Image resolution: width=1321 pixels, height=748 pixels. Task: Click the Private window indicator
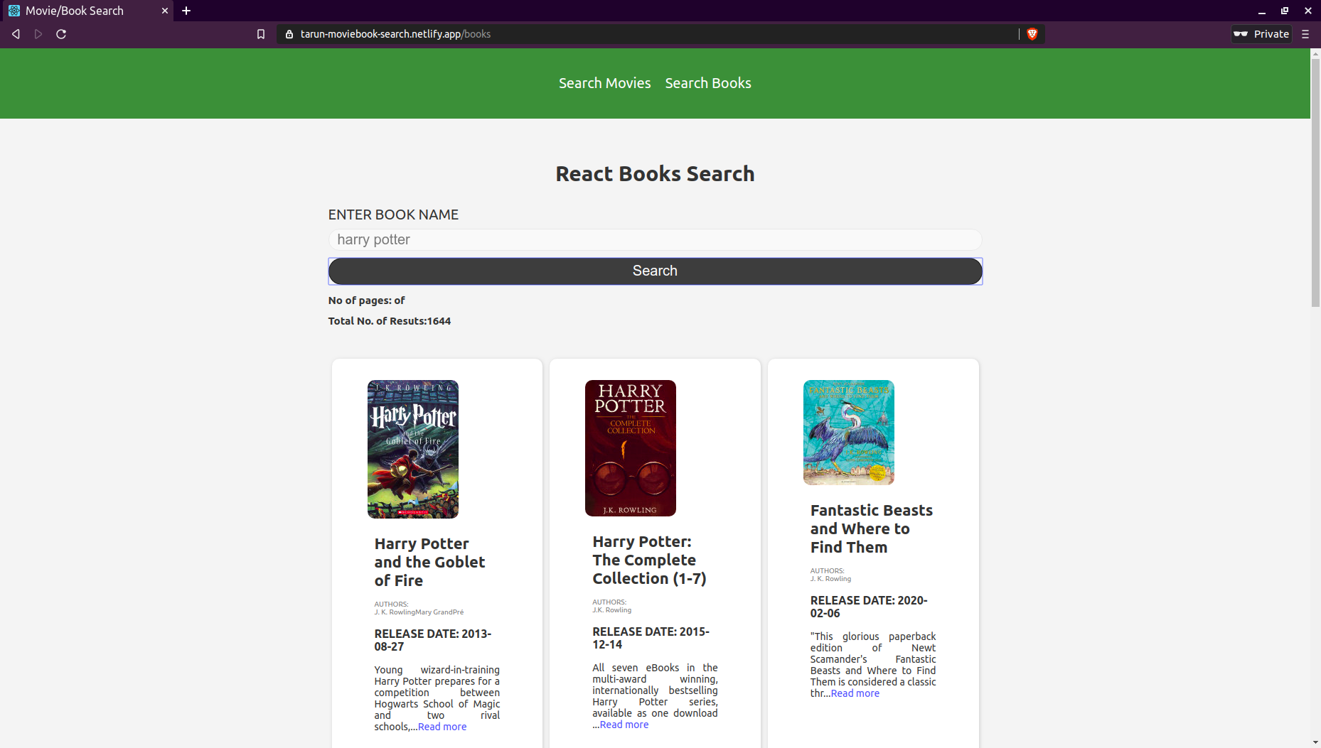pyautogui.click(x=1262, y=34)
